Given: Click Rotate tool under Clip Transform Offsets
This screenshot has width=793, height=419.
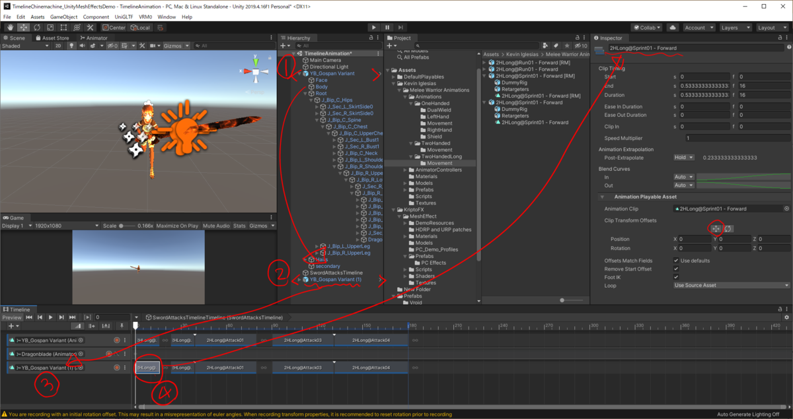Looking at the screenshot, I should [728, 228].
